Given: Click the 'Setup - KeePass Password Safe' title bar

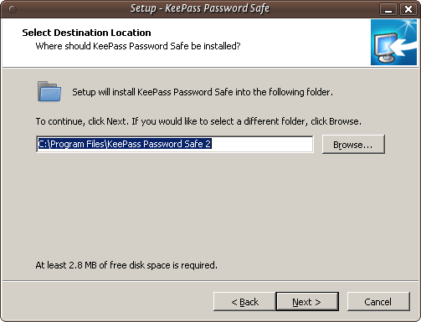Looking at the screenshot, I should [200, 8].
